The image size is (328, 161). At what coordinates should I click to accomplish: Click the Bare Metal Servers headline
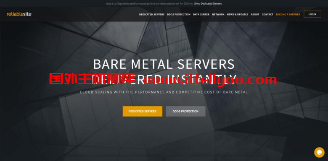[x=164, y=64]
